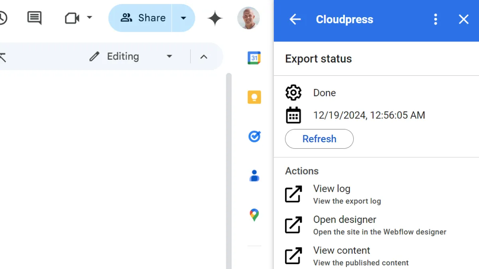Click the document vertical scrollbar
479x269 pixels.
pyautogui.click(x=229, y=171)
